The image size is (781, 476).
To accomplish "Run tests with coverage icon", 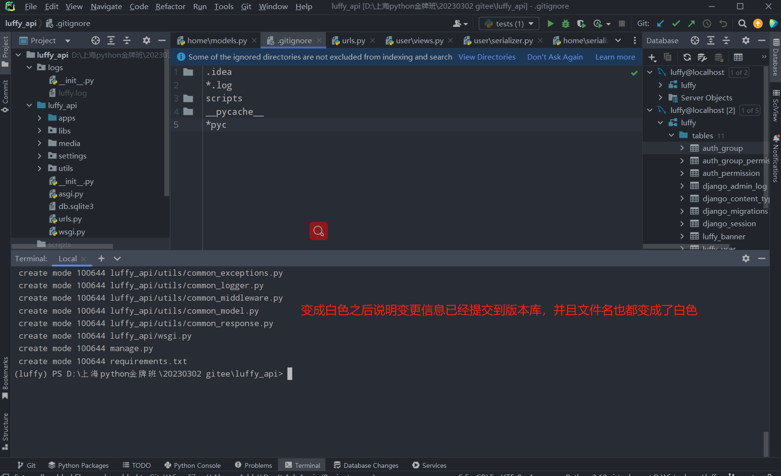I will tap(581, 24).
